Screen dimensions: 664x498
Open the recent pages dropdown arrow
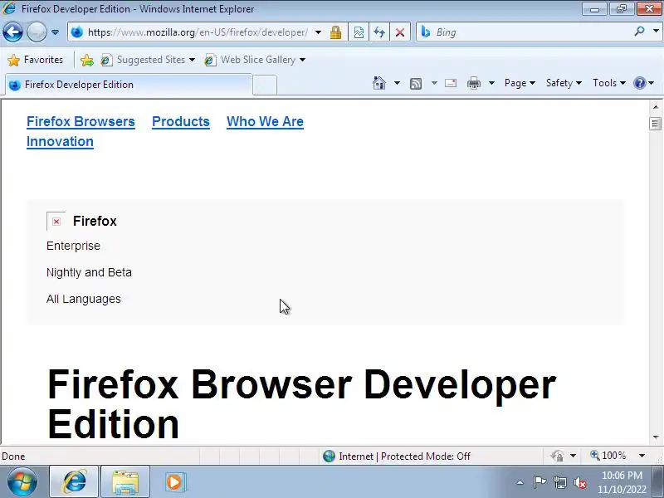point(55,32)
